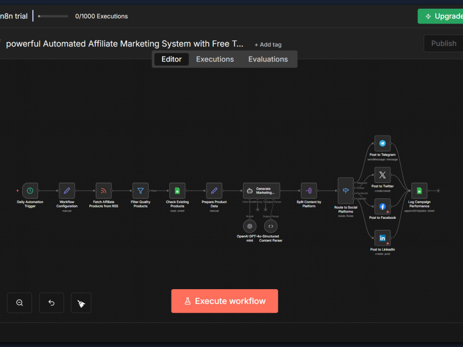Viewport: 463px width, 347px height.
Task: Click the green Upgrade button
Action: pos(440,16)
